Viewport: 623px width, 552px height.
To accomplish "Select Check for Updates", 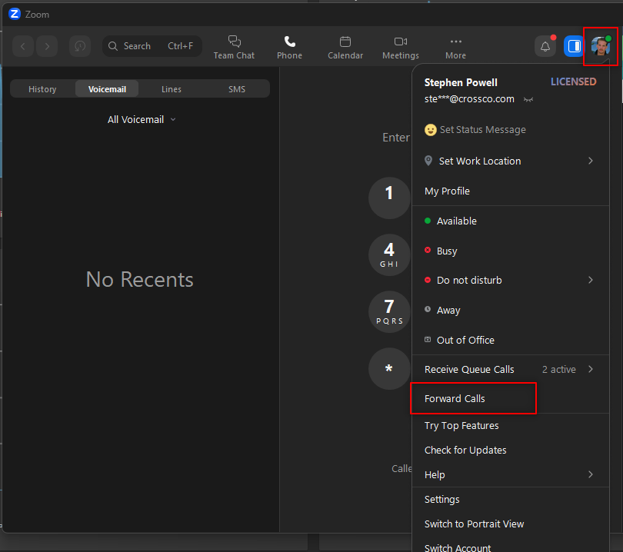I will coord(511,451).
